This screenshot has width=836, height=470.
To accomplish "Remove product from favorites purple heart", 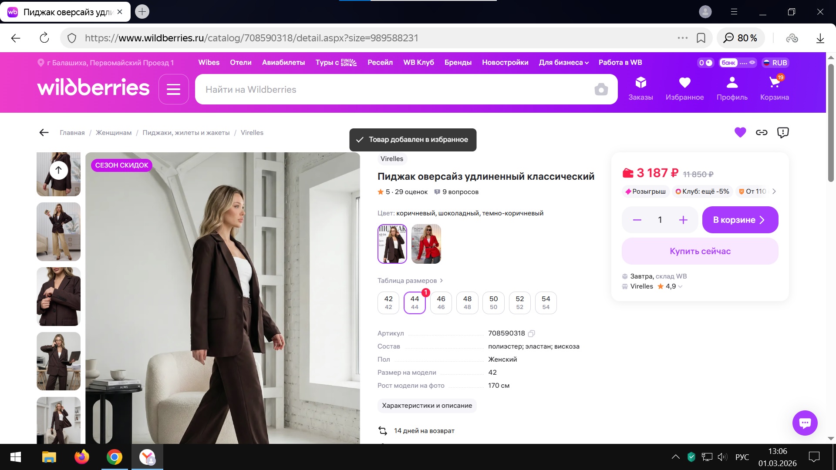I will 740,132.
